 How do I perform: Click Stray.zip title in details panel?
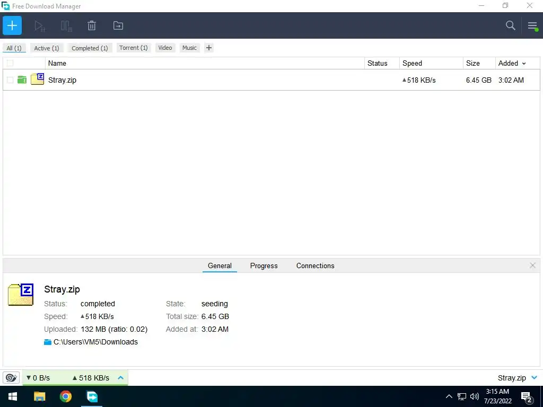tap(62, 289)
